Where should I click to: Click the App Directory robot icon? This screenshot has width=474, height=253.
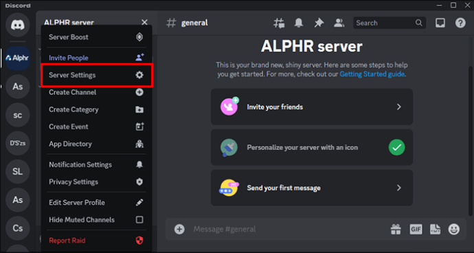coord(139,144)
